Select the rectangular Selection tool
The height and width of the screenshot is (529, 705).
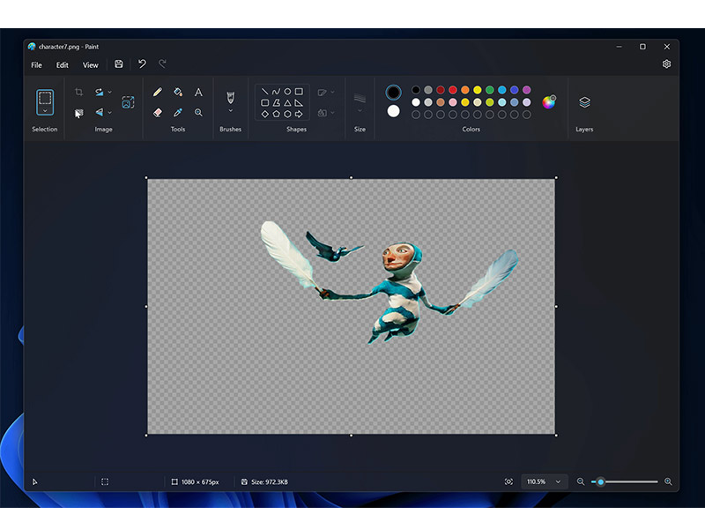click(45, 98)
